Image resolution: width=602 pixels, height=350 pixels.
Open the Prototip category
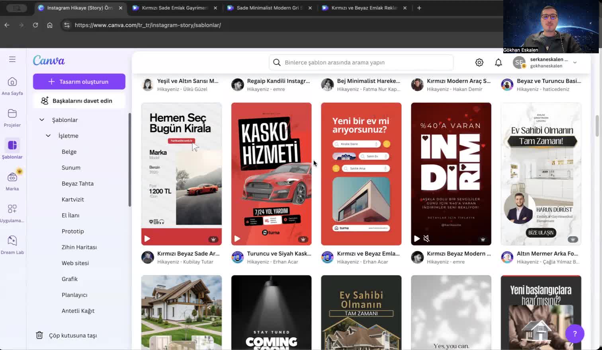tap(73, 231)
